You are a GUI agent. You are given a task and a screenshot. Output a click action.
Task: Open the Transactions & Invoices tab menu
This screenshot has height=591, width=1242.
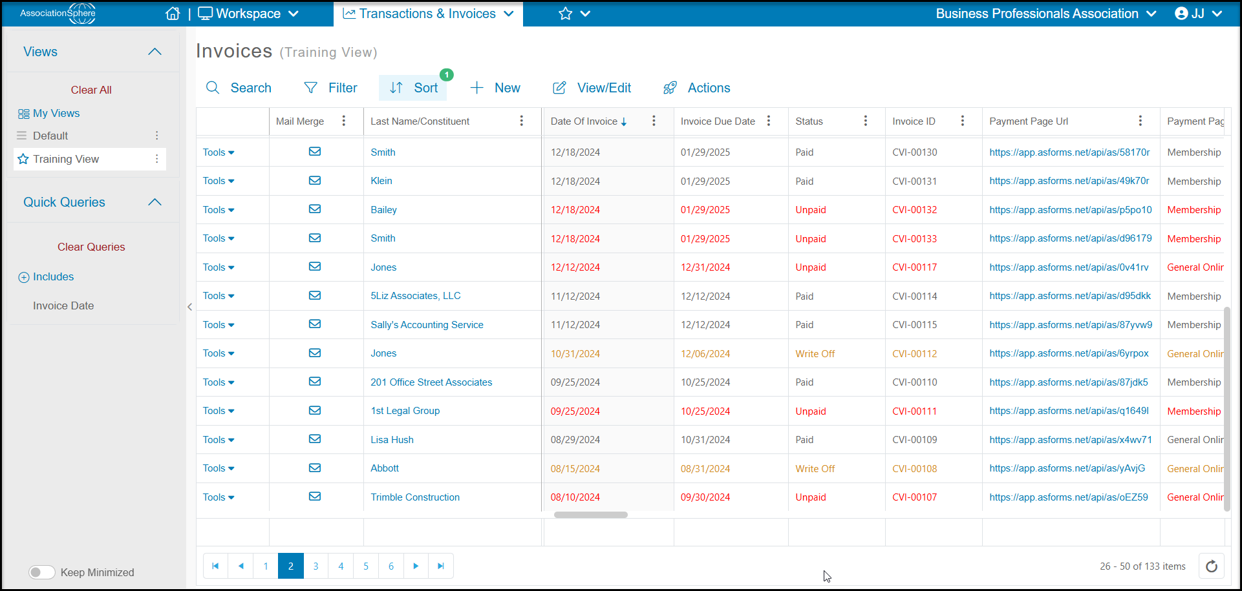(509, 14)
